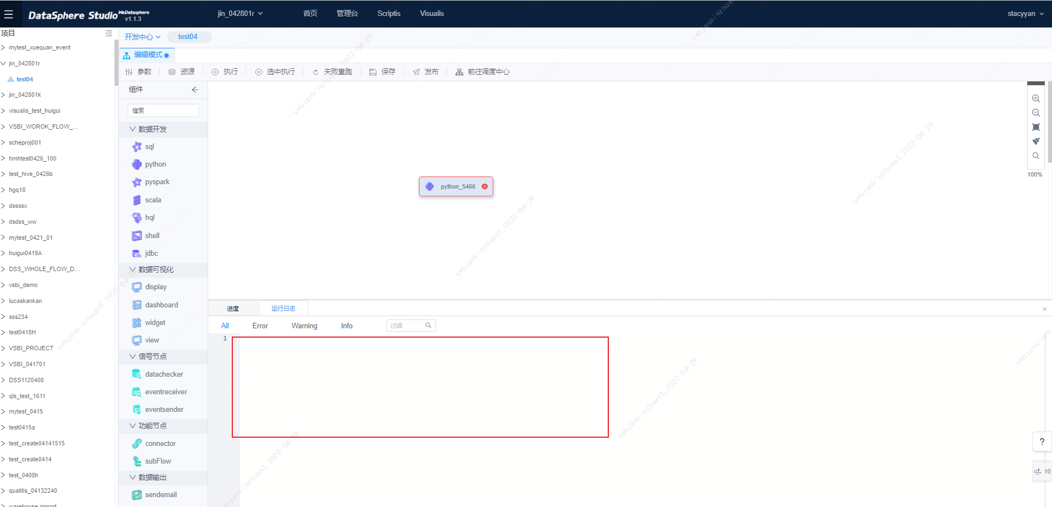Select the view component icon
This screenshot has height=507, width=1052.
click(x=137, y=340)
